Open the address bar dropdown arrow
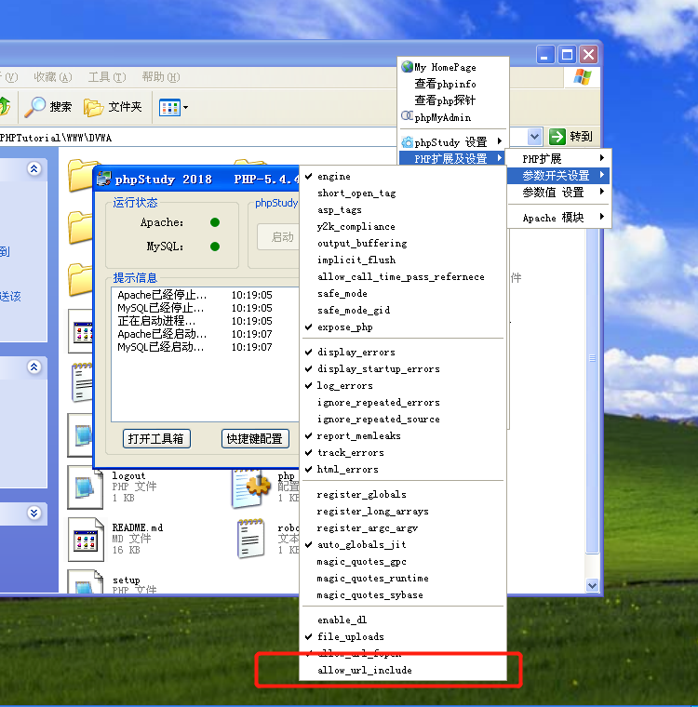Image resolution: width=698 pixels, height=707 pixels. coord(534,136)
